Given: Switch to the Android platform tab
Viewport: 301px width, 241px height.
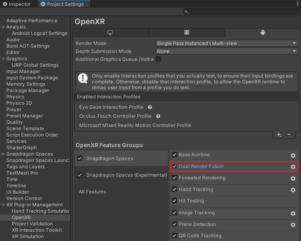Looking at the screenshot, I should pos(263,33).
